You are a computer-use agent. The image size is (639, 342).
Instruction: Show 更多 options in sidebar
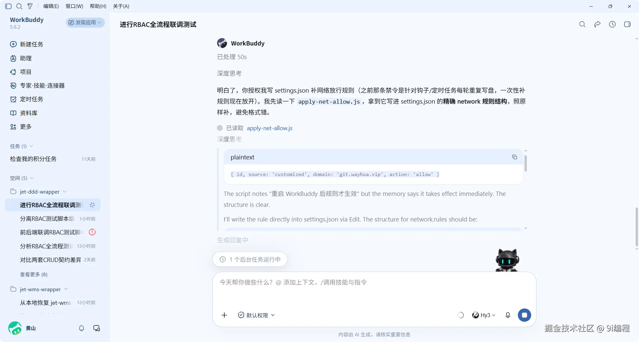pyautogui.click(x=21, y=127)
